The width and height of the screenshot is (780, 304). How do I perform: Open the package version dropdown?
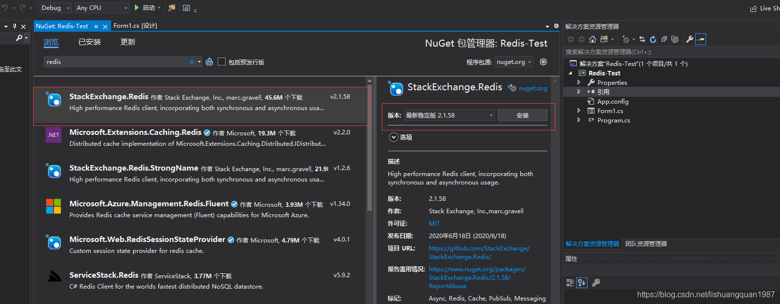point(449,115)
